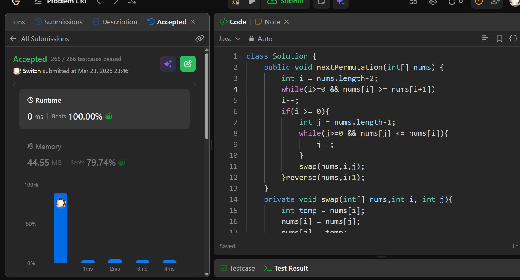Click the left panel vertical scrollbar

point(207,96)
